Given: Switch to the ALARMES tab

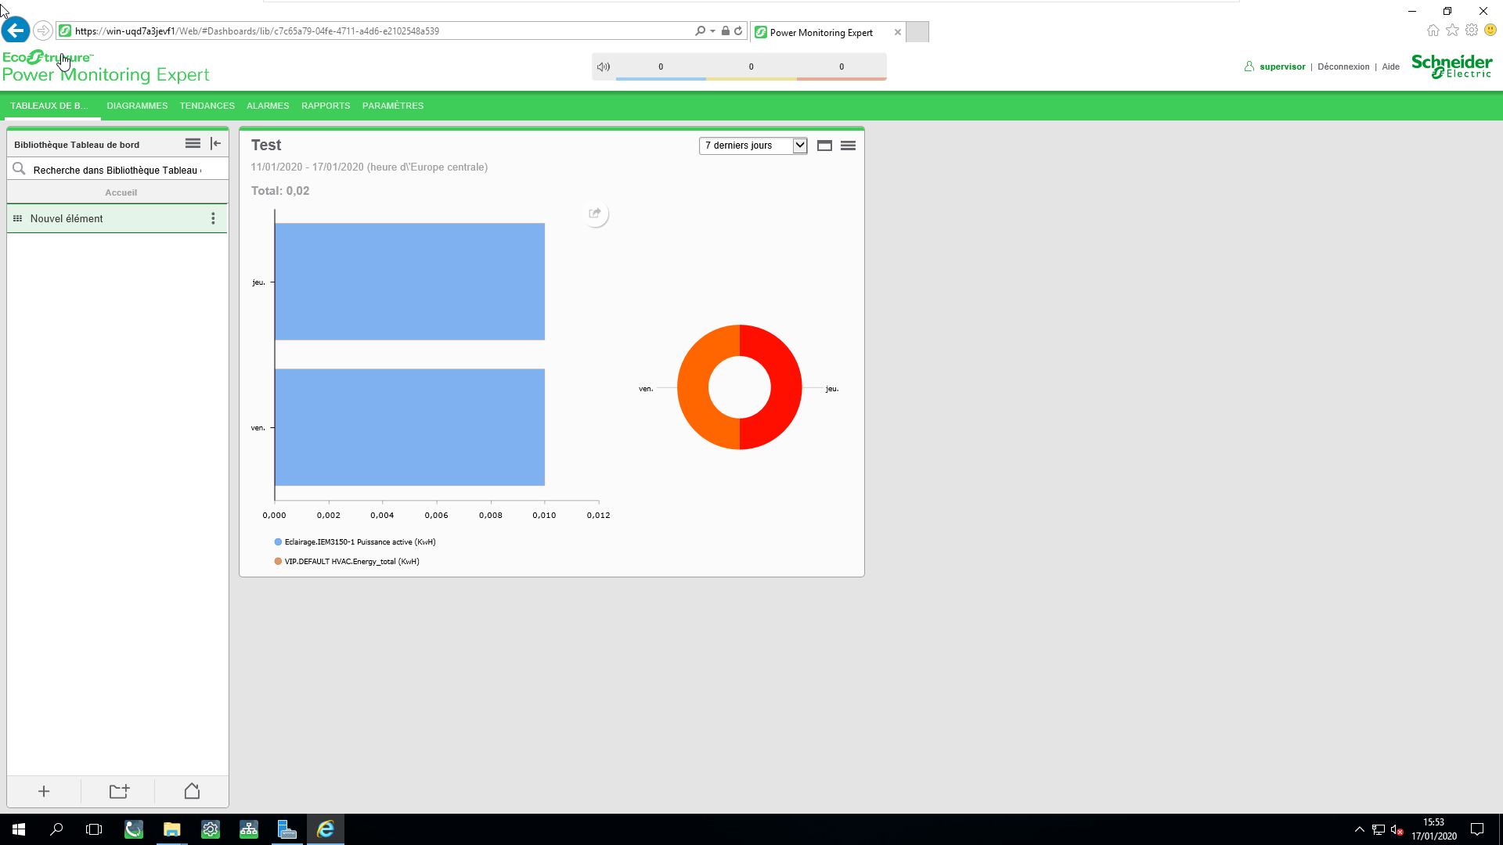Looking at the screenshot, I should (x=268, y=106).
